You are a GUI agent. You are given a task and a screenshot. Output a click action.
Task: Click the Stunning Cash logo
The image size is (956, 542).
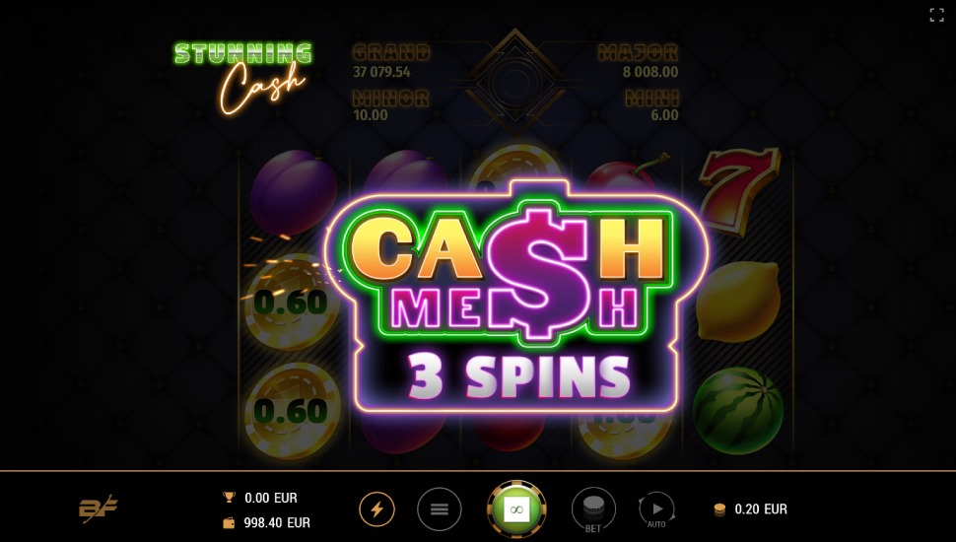(243, 78)
